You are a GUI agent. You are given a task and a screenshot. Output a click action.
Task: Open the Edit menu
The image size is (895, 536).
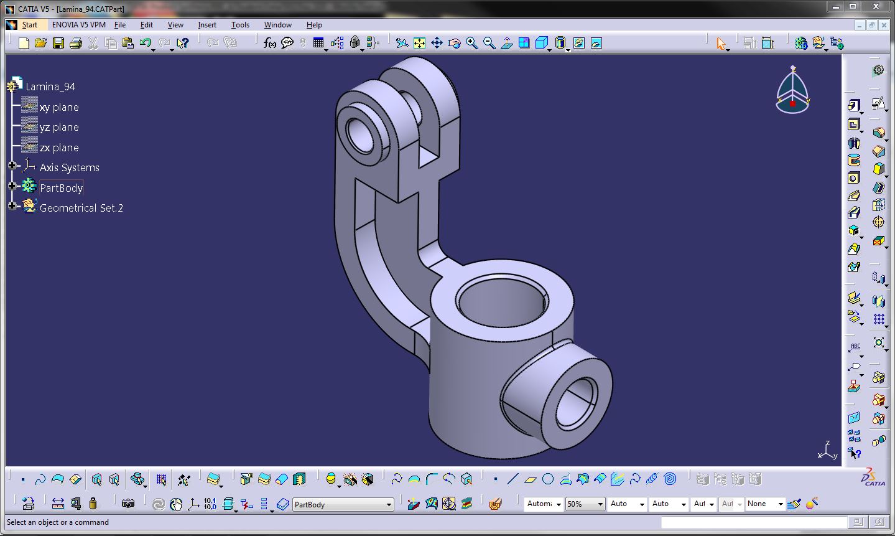147,25
